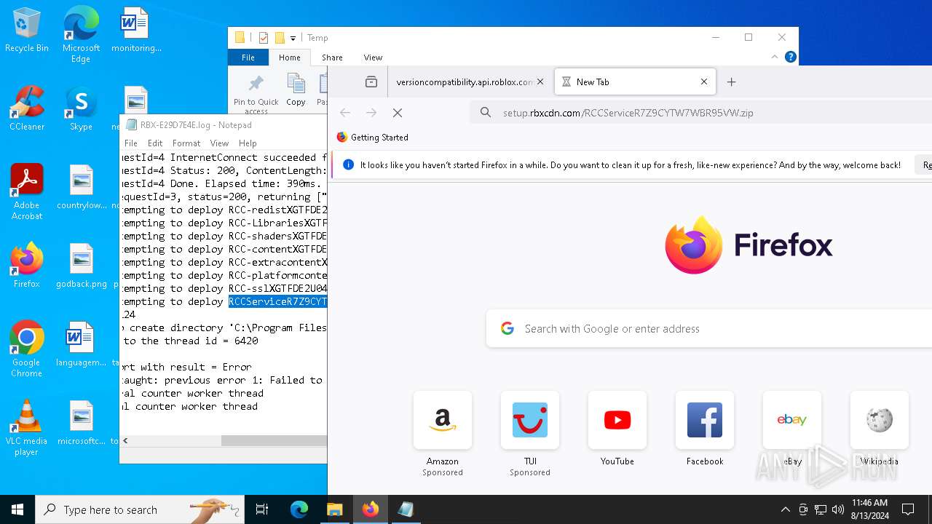The height and width of the screenshot is (524, 932).
Task: Open the monitoring Word document on desktop
Action: 136,29
